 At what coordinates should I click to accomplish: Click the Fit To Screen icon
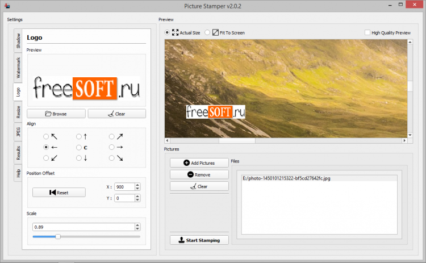pos(215,32)
